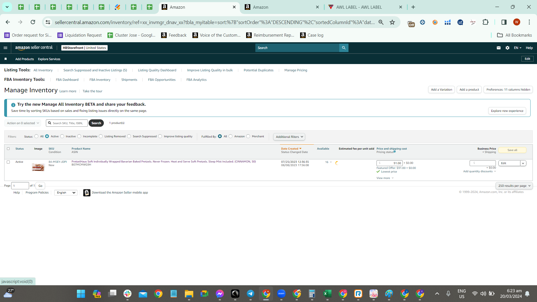
Task: Open the settings gear icon
Action: pyautogui.click(x=507, y=48)
